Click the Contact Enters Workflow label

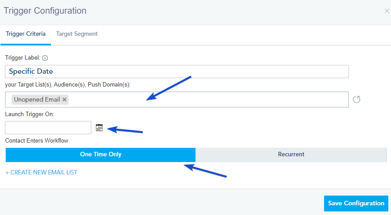coord(37,141)
